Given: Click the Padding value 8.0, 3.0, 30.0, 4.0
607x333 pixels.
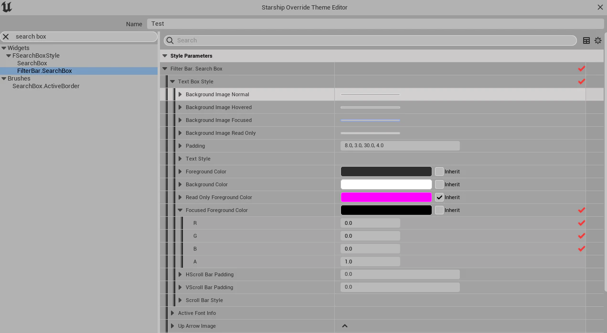Looking at the screenshot, I should tap(400, 146).
